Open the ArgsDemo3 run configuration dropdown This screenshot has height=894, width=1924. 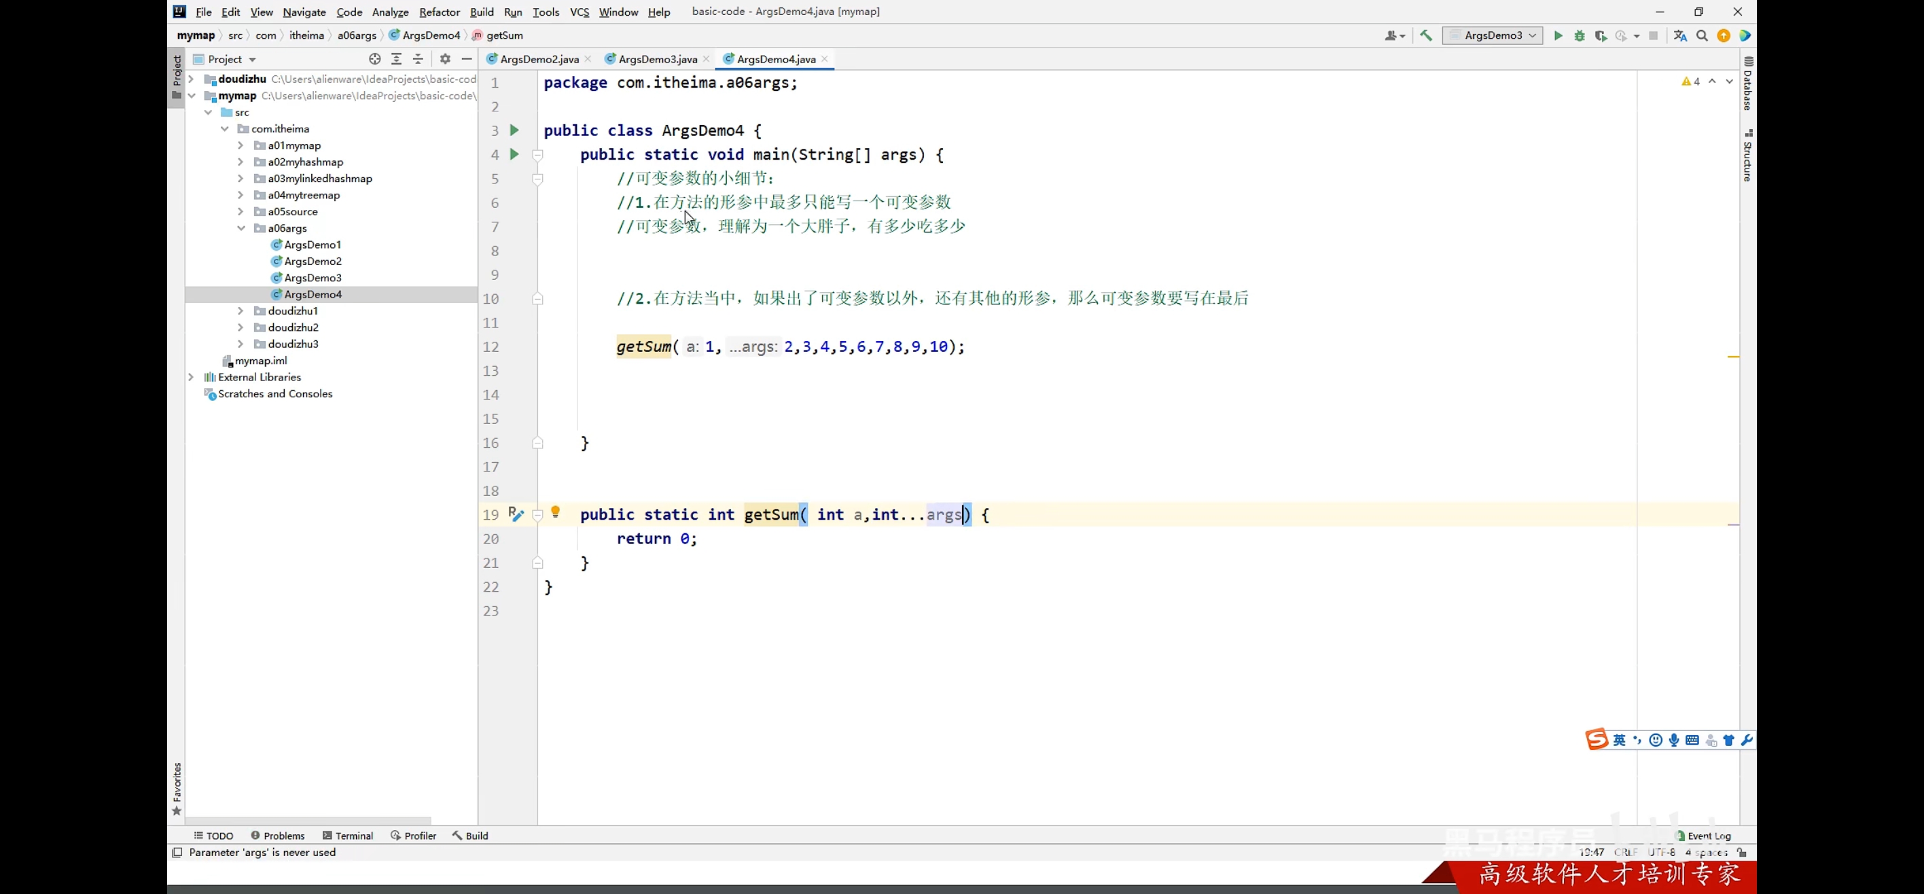coord(1493,35)
